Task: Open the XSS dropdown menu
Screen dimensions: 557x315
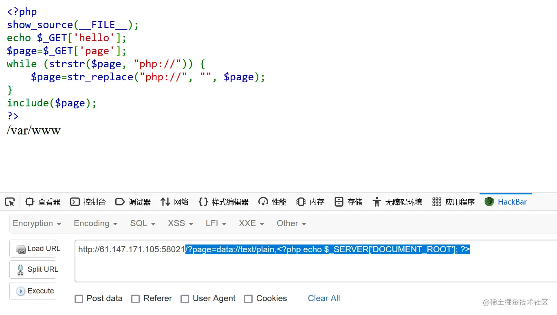Action: [181, 223]
